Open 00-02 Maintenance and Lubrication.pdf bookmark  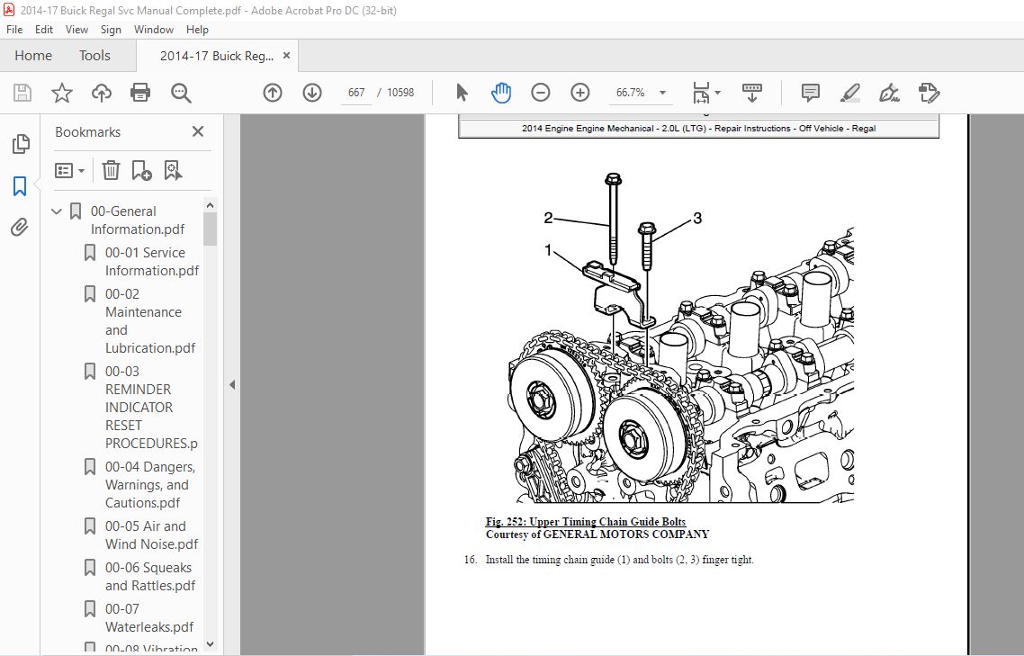pyautogui.click(x=150, y=321)
